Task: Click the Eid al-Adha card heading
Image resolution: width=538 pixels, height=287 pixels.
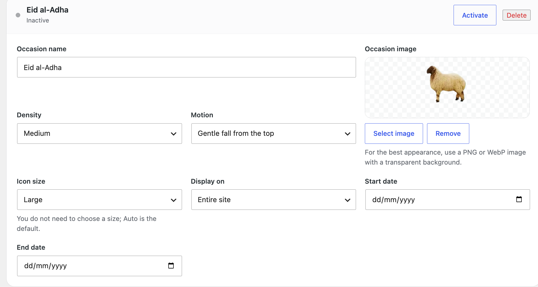Action: [47, 10]
